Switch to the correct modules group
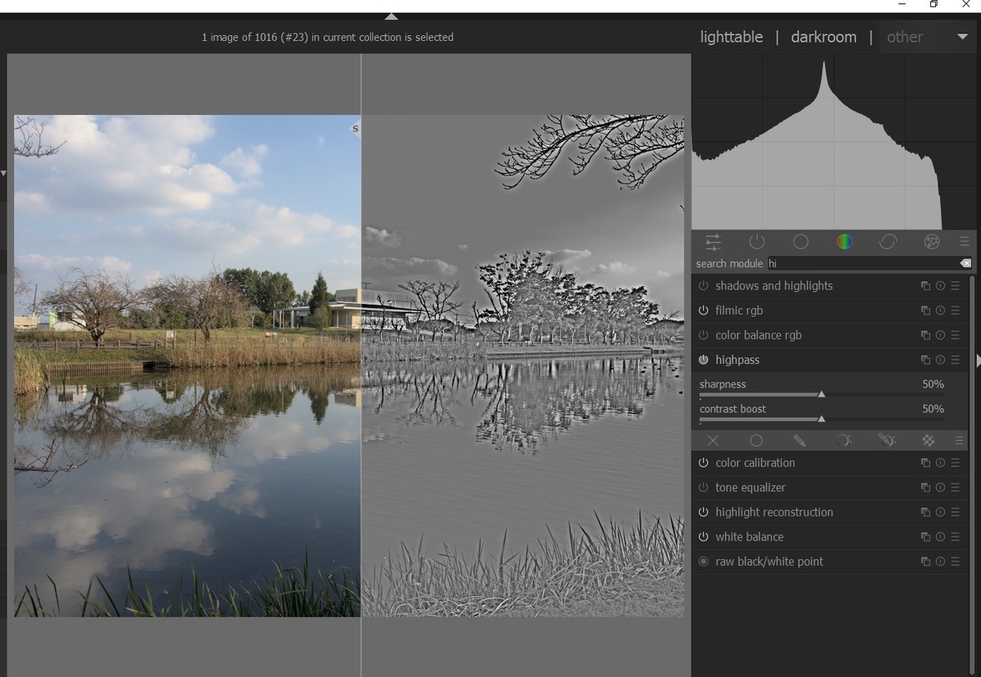This screenshot has width=981, height=677. pos(888,241)
